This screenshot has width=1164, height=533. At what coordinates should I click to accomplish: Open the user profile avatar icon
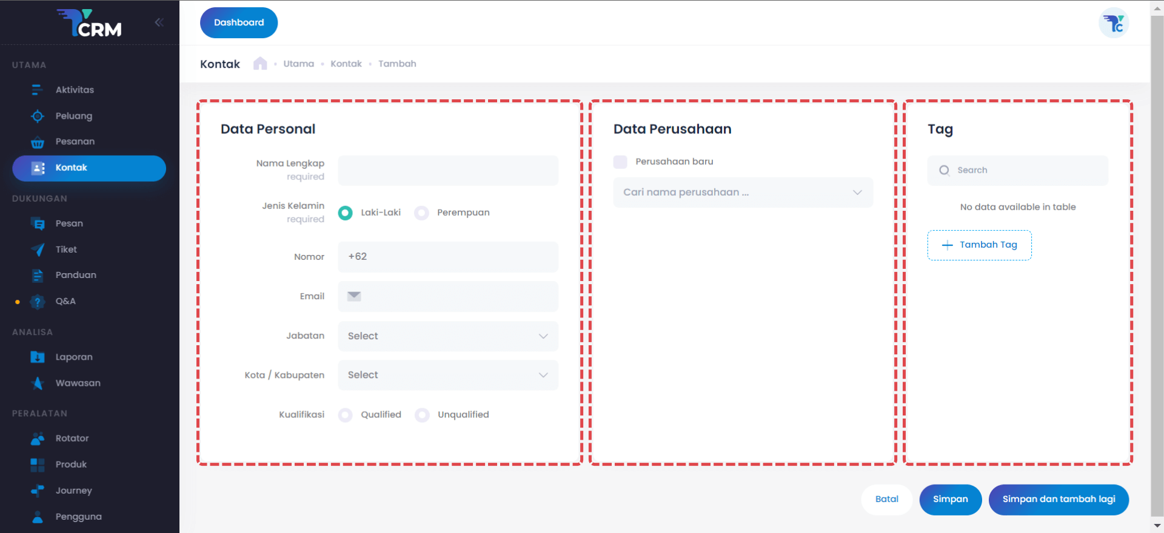[x=1113, y=24]
